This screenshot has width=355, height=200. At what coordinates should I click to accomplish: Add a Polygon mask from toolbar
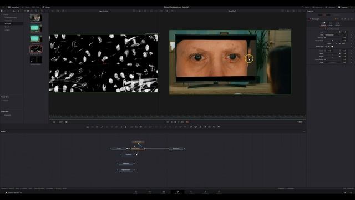click(x=165, y=127)
